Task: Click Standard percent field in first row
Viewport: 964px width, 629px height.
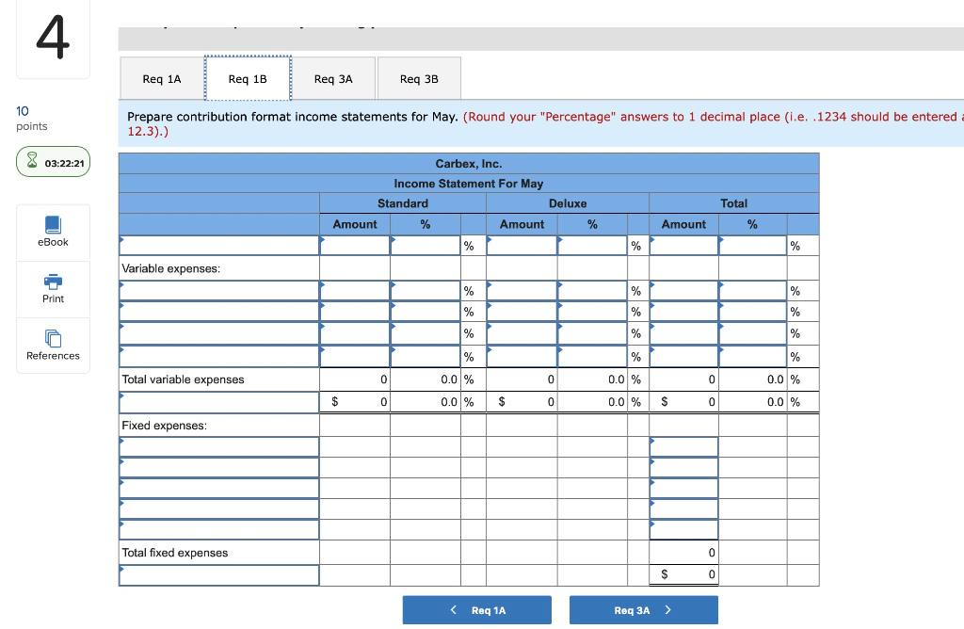Action: pyautogui.click(x=426, y=246)
